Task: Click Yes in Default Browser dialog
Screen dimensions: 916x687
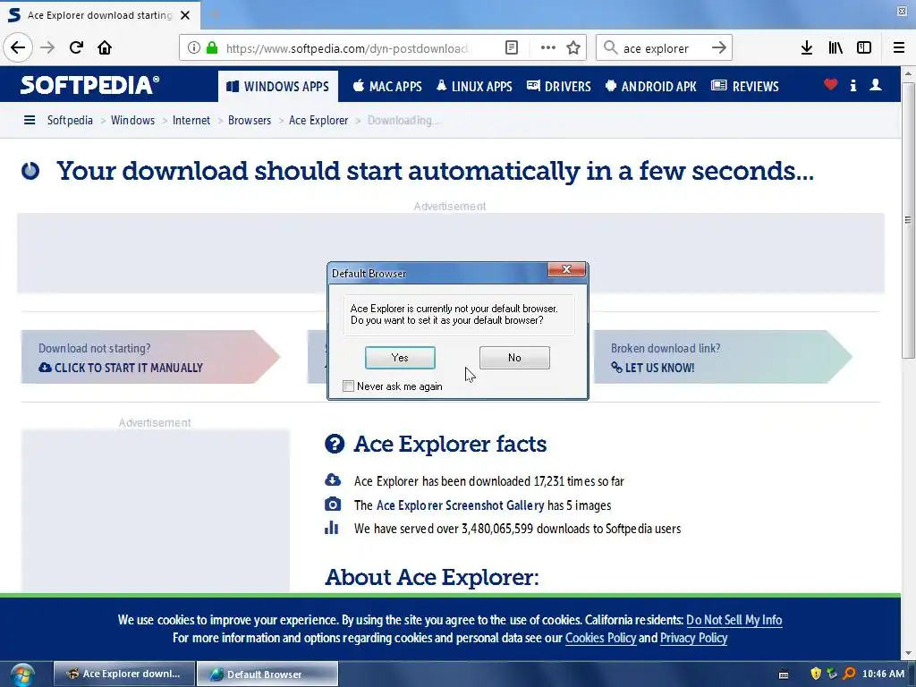Action: point(400,358)
